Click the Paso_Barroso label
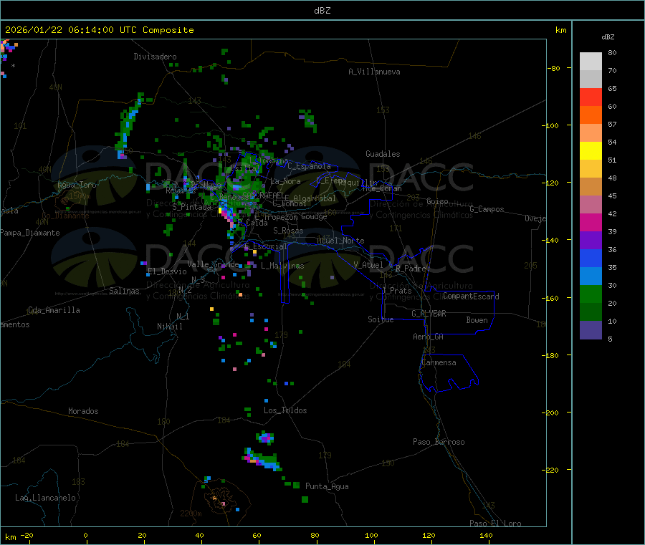Screen dimensions: 645x545 (x=439, y=442)
